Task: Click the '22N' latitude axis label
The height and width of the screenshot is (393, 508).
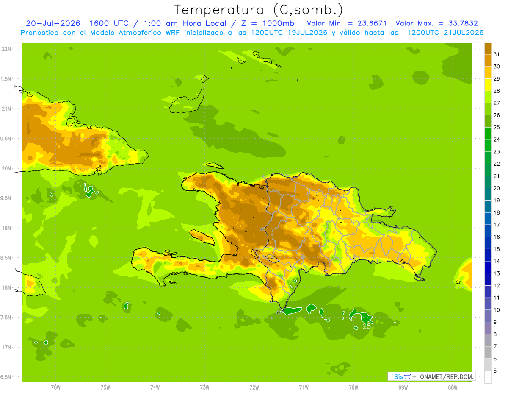Action: 7,49
